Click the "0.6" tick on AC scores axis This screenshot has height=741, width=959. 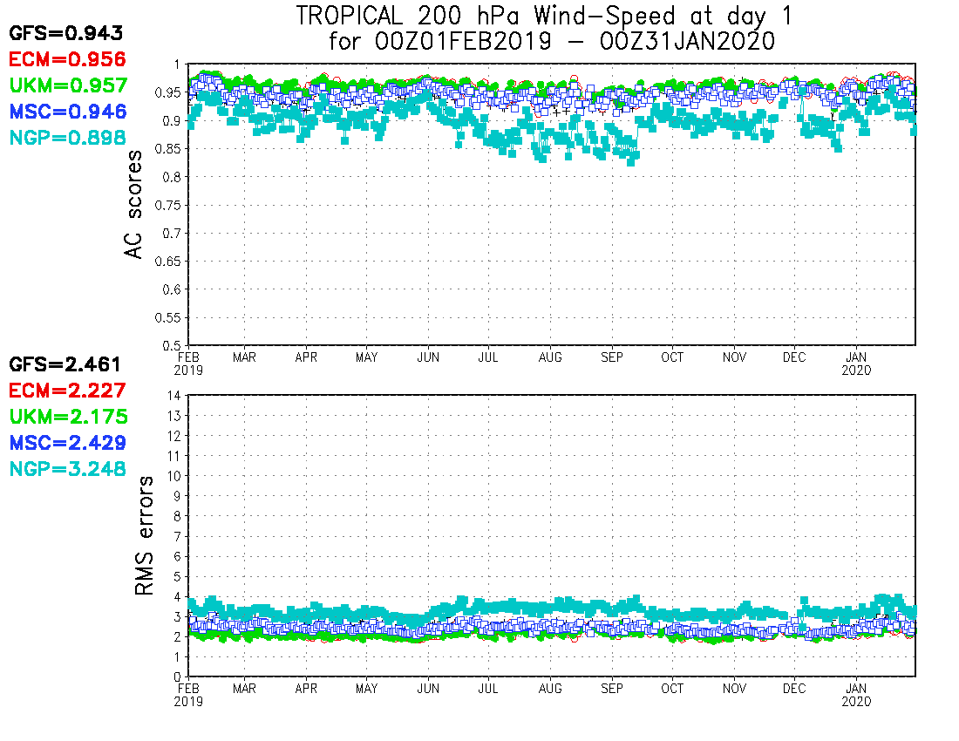point(172,289)
